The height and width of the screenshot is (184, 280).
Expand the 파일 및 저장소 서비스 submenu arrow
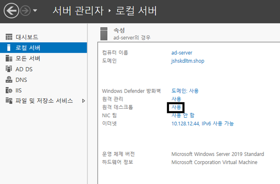pyautogui.click(x=83, y=101)
